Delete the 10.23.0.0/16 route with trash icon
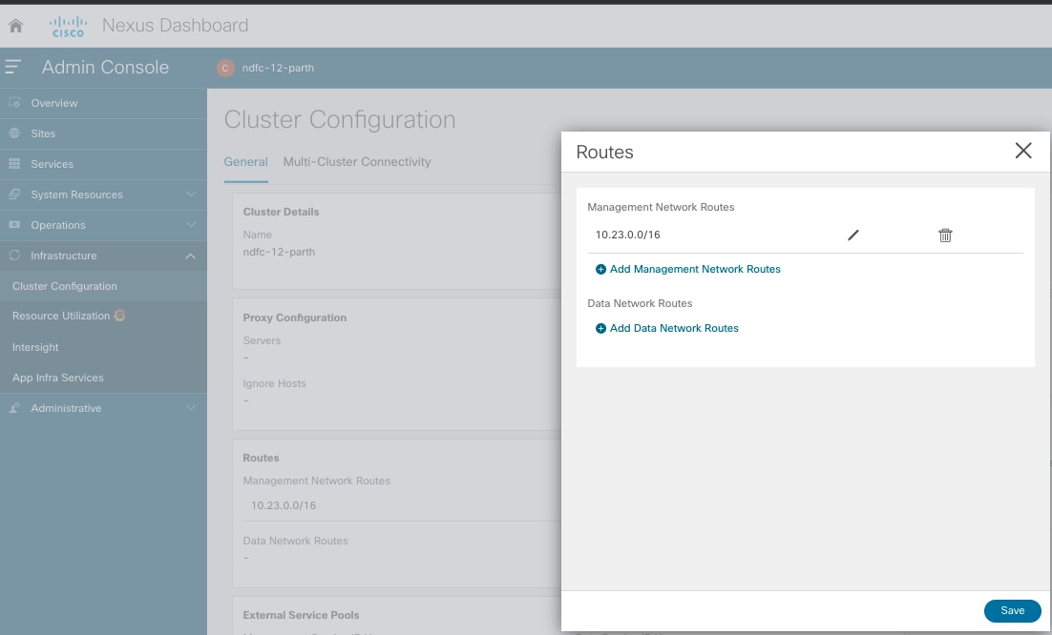 tap(945, 236)
